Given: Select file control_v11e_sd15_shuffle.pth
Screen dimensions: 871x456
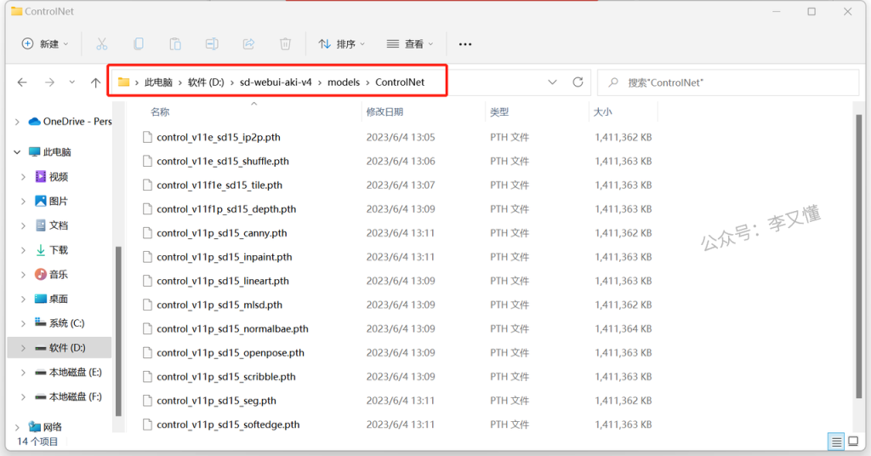Looking at the screenshot, I should (223, 161).
